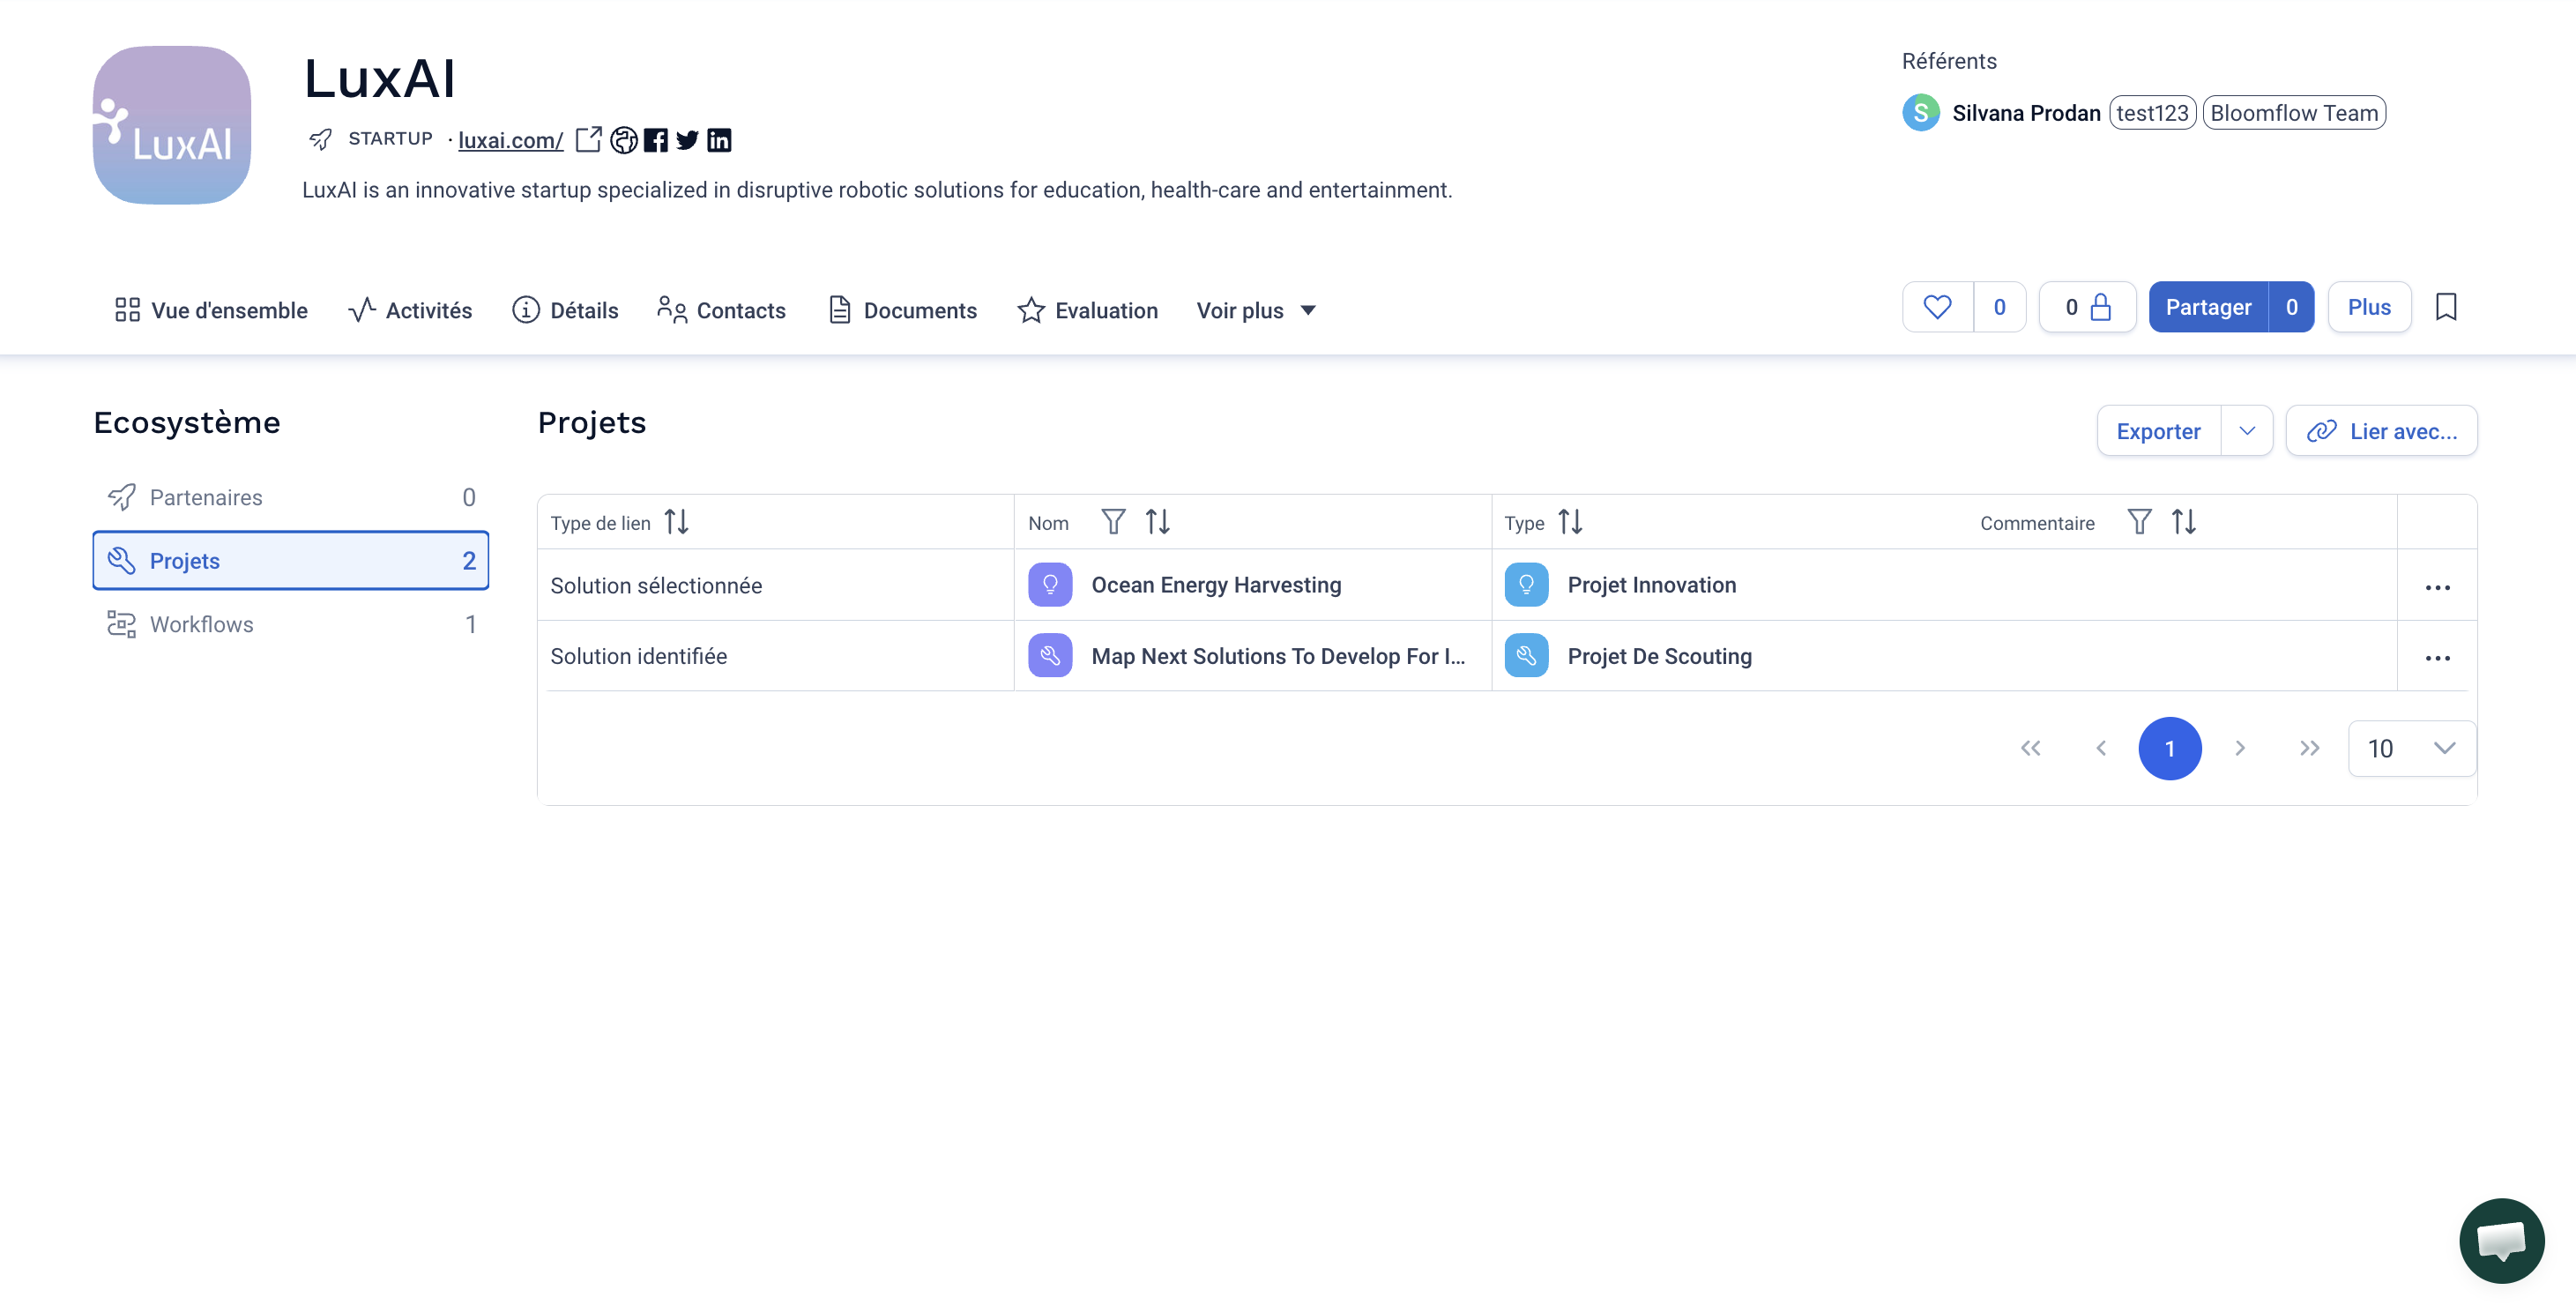
Task: Open LuxAI's Twitter profile icon
Action: (x=687, y=140)
